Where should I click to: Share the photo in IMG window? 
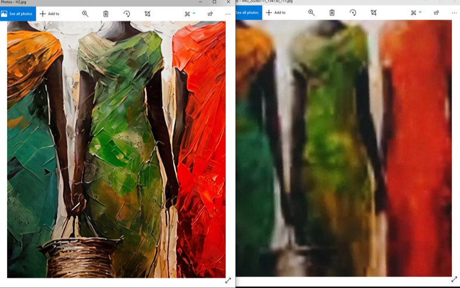(x=437, y=13)
